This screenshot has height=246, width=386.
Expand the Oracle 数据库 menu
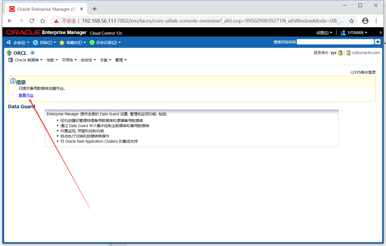[29, 60]
